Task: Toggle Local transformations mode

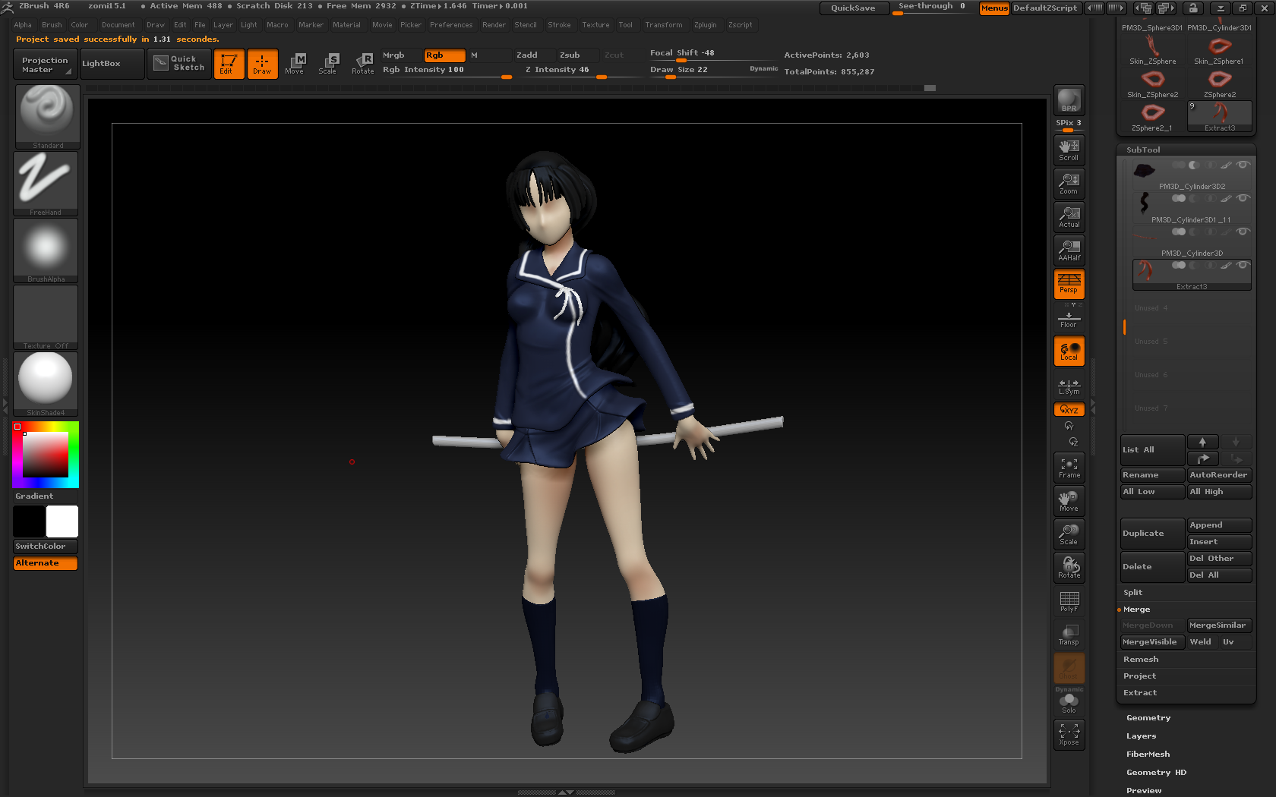Action: (x=1069, y=351)
